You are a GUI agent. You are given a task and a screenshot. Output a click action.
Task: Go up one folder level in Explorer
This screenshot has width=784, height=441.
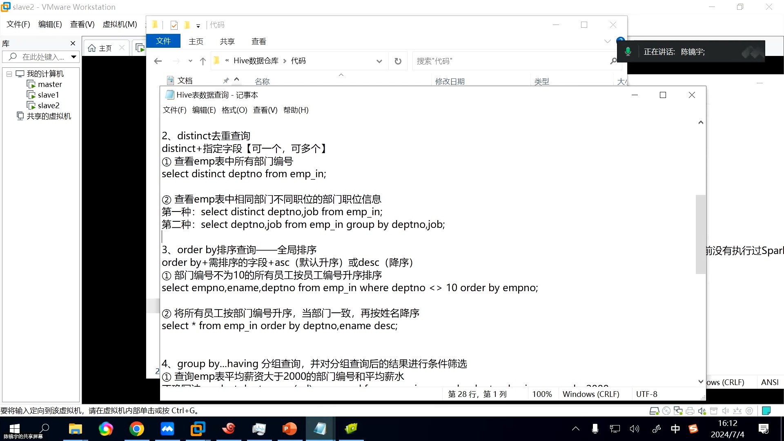pyautogui.click(x=203, y=61)
